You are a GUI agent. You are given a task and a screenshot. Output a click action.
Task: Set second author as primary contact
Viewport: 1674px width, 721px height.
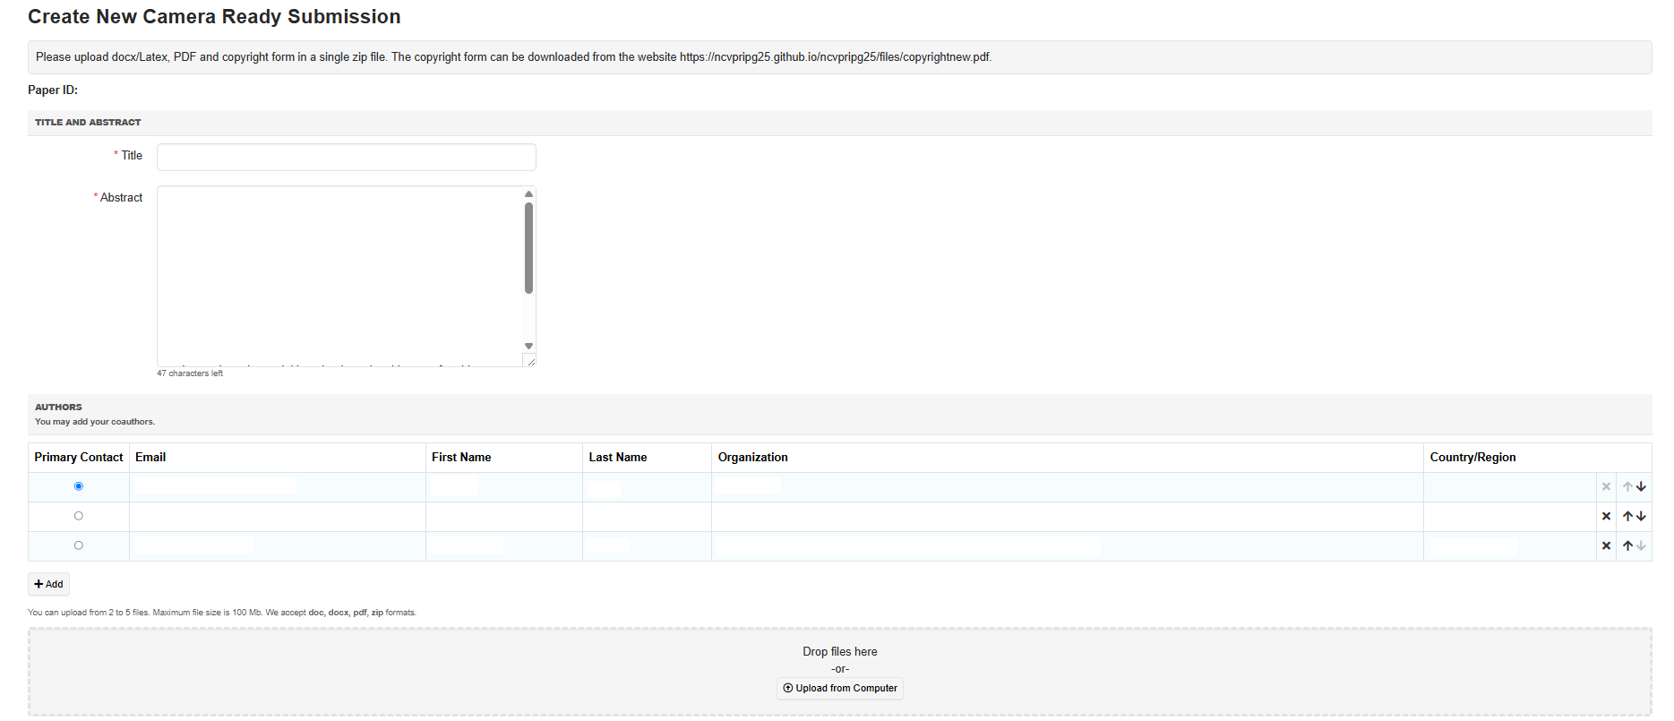click(x=79, y=516)
